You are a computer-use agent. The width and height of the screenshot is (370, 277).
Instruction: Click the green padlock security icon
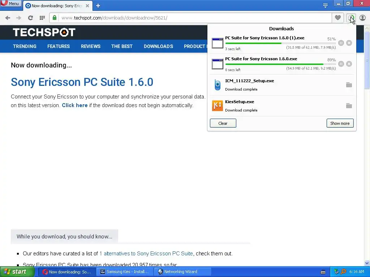point(55,18)
